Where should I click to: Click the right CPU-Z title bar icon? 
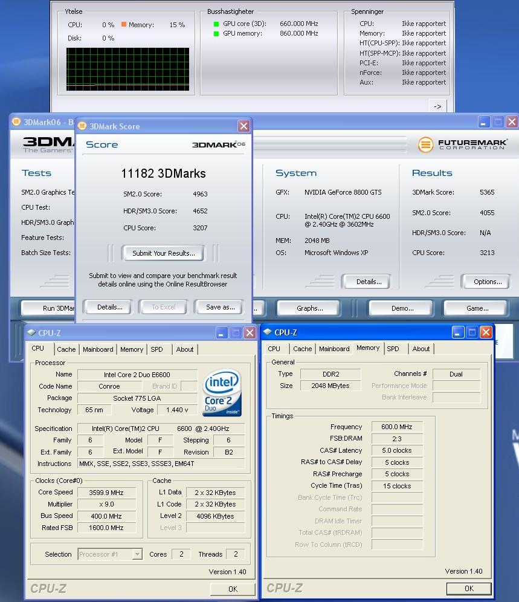268,332
